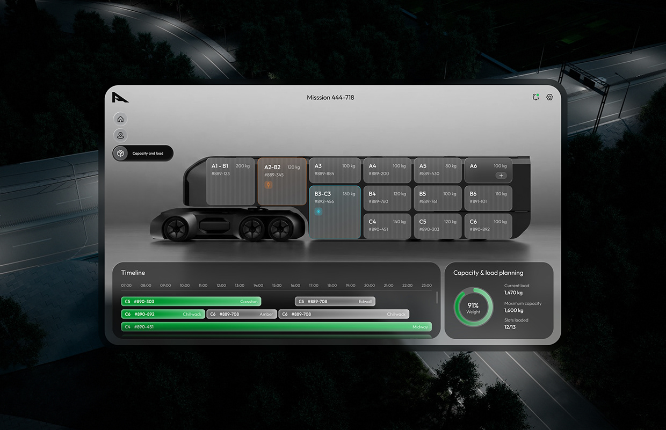The image size is (666, 430).
Task: Click the Maximum capacity 1,600 kg value
Action: click(x=513, y=310)
